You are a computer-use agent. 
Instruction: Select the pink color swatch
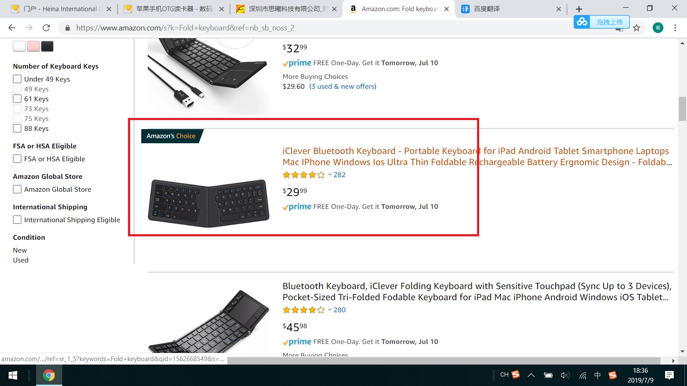pos(33,46)
